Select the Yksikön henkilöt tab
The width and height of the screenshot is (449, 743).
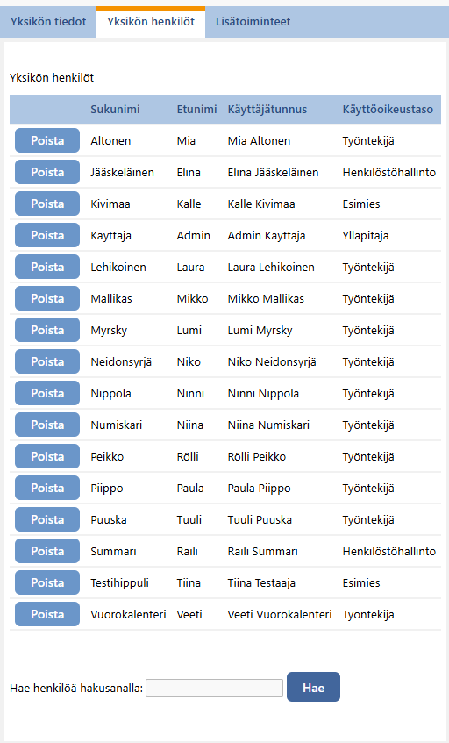151,22
